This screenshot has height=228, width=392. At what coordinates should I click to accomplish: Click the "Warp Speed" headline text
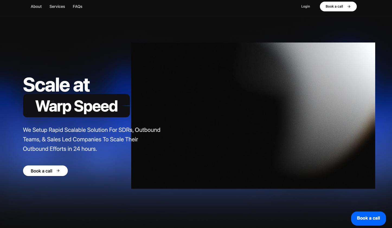click(x=76, y=106)
